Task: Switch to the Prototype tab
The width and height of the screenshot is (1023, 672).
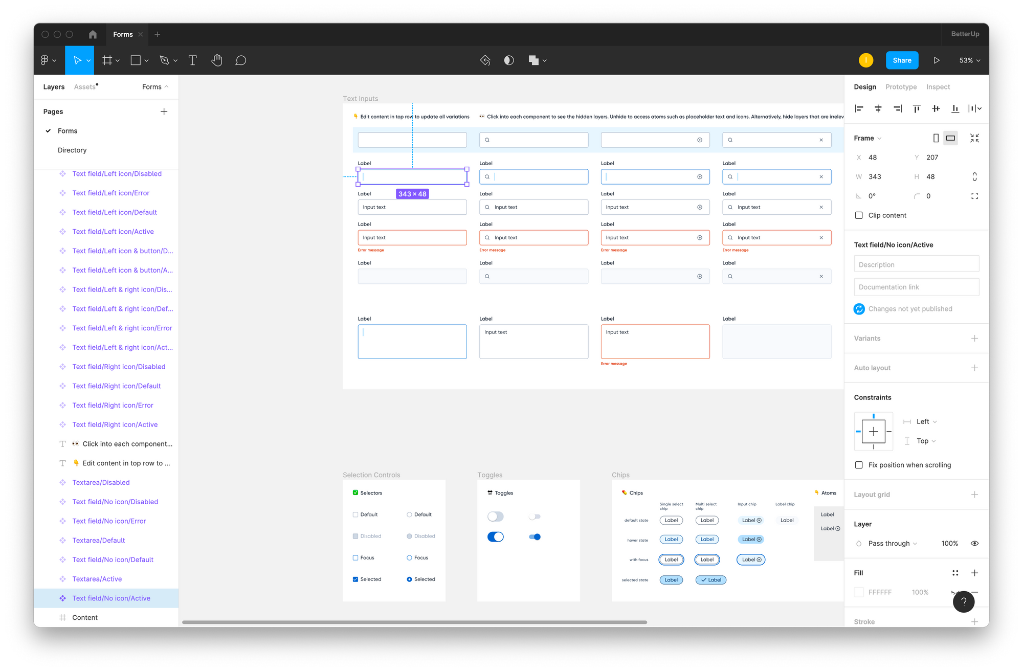Action: [x=901, y=87]
